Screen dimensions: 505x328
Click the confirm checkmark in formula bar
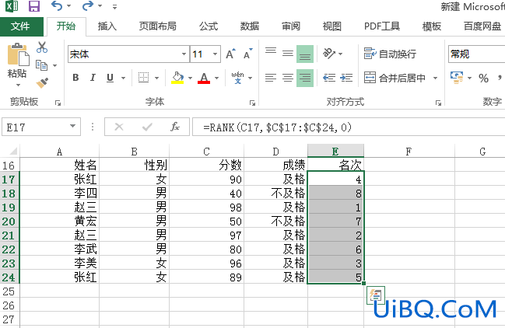pos(147,127)
